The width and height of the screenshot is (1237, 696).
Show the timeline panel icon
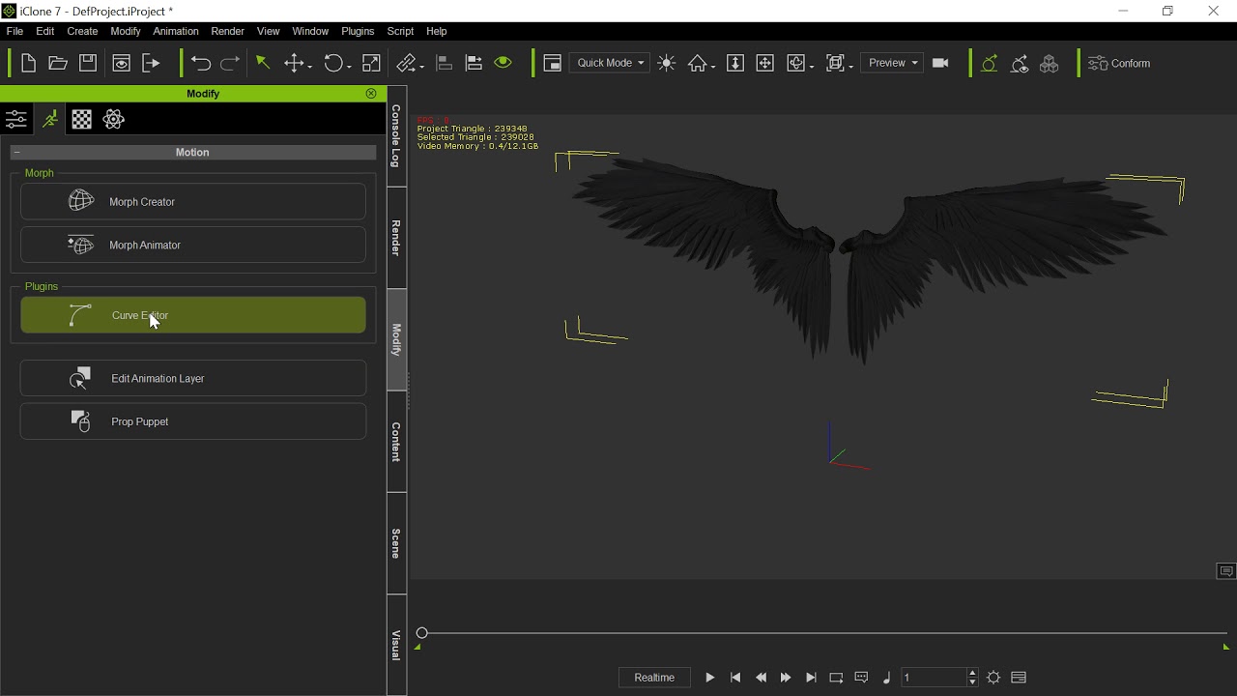1019,678
